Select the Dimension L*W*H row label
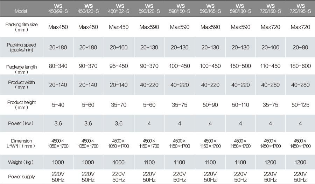The width and height of the screenshot is (315, 184). pyautogui.click(x=21, y=143)
